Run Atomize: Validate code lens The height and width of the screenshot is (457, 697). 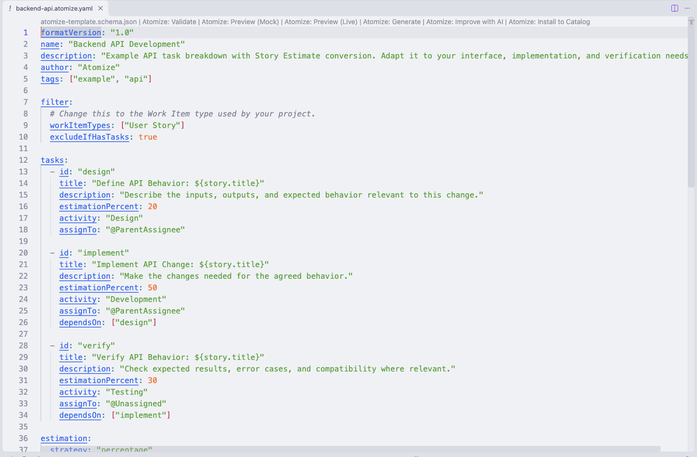(169, 22)
